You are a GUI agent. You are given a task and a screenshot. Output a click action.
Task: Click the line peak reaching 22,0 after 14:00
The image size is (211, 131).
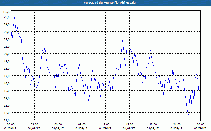pyautogui.click(x=123, y=39)
